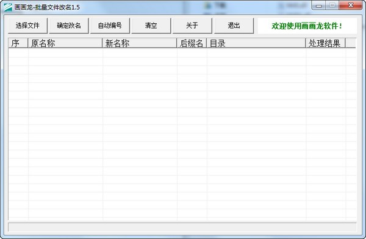Image resolution: width=366 pixels, height=239 pixels.
Task: Click the 画画龙 app icon in title bar
Action: [x=8, y=7]
